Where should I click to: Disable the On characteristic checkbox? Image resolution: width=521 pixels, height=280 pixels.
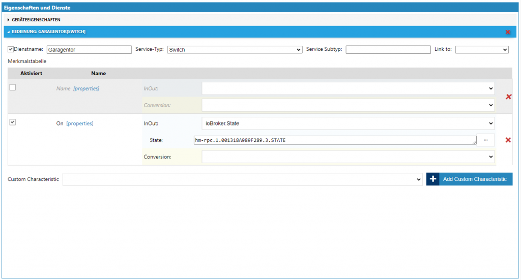click(13, 122)
